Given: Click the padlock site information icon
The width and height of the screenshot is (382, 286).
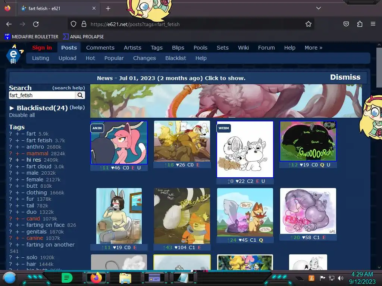Looking at the screenshot, I should click(x=84, y=24).
